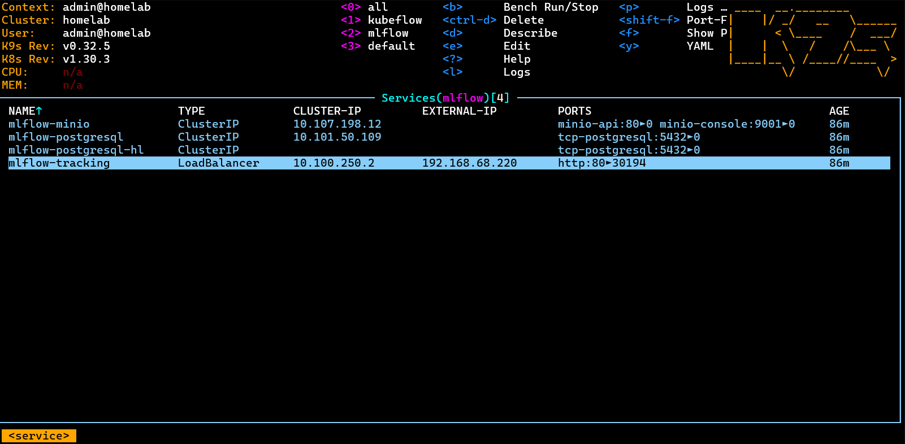The image size is (905, 444).
Task: Click the Services(mlflow)[4] title
Action: [446, 98]
